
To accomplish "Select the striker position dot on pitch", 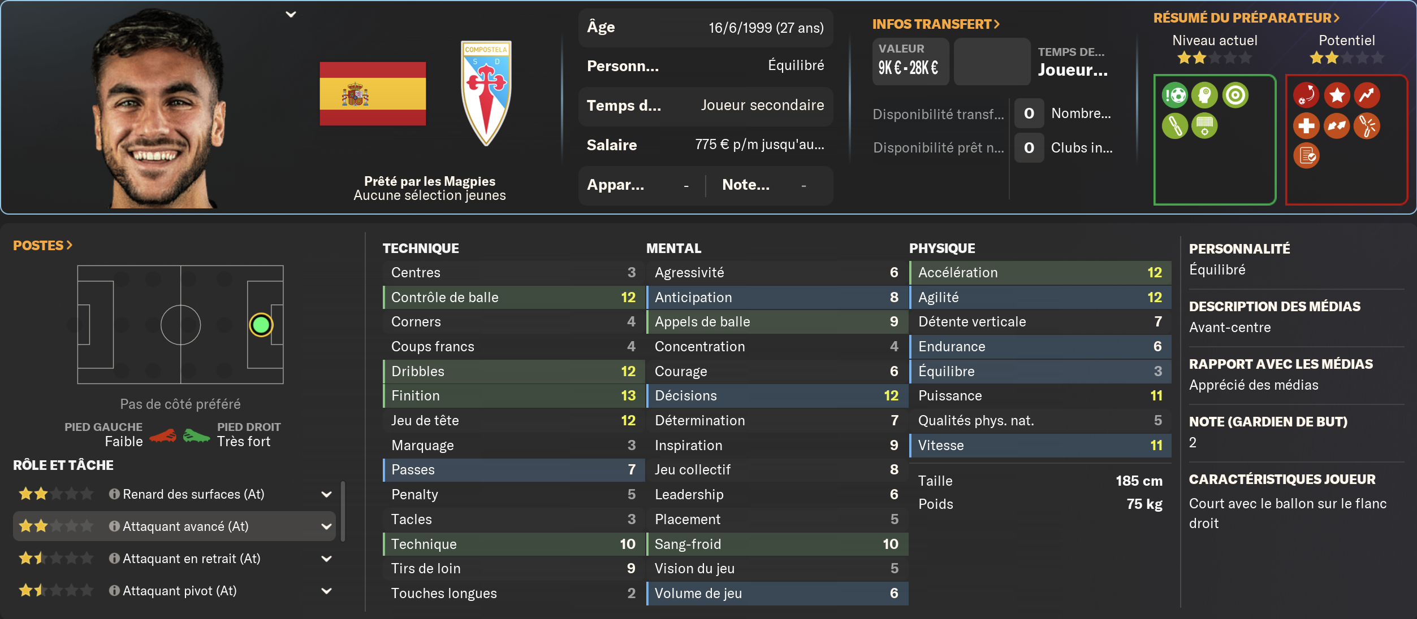I will tap(261, 325).
